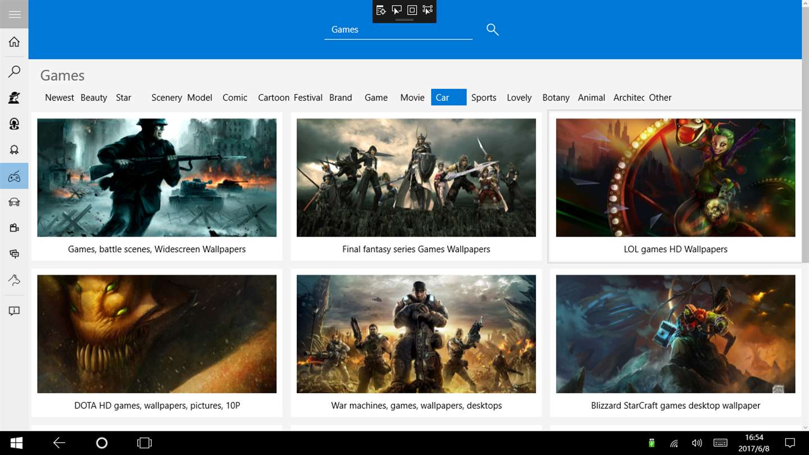This screenshot has height=455, width=809.
Task: Click the magnifier search button beside Games field
Action: point(492,30)
